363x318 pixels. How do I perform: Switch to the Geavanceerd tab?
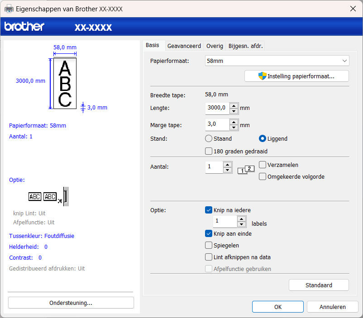pos(184,46)
